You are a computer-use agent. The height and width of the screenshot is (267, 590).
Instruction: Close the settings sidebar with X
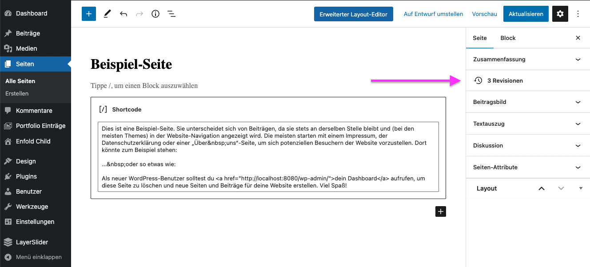pyautogui.click(x=578, y=38)
